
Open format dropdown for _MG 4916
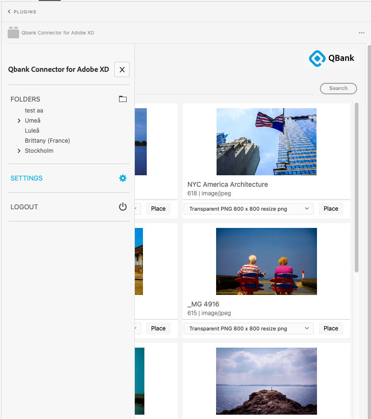pos(249,328)
